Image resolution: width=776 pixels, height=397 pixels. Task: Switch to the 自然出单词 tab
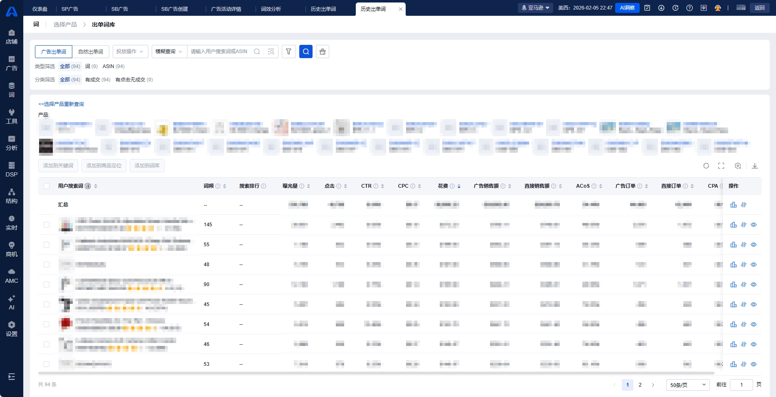91,51
